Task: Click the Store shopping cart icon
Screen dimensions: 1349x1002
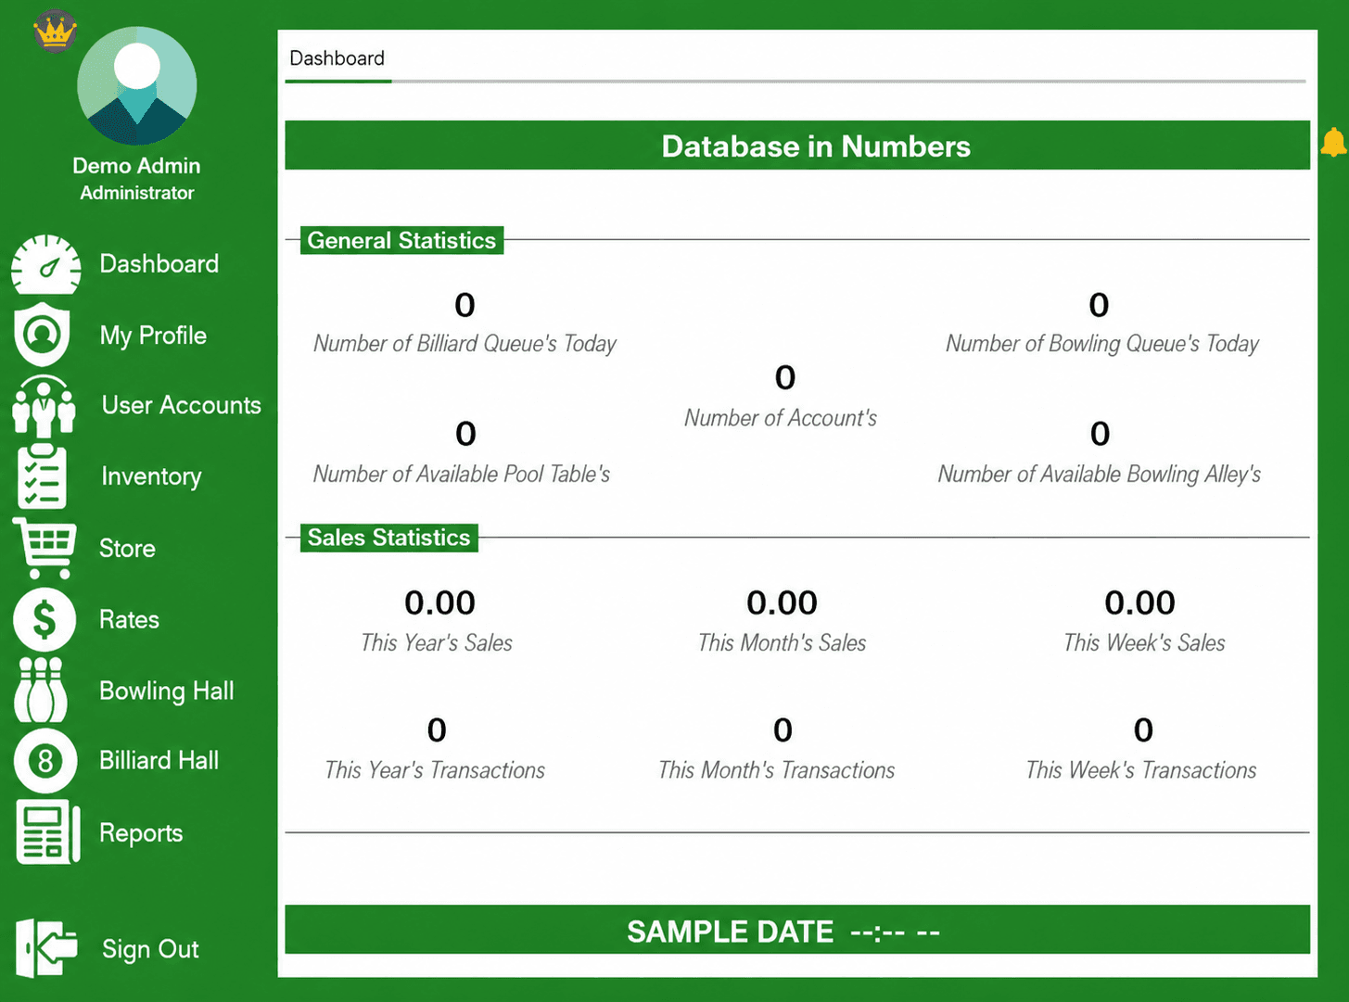Action: 45,548
